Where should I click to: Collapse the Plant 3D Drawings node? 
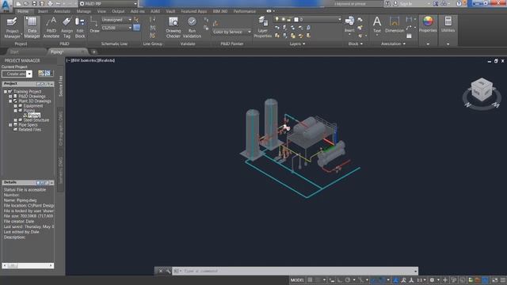click(x=10, y=101)
